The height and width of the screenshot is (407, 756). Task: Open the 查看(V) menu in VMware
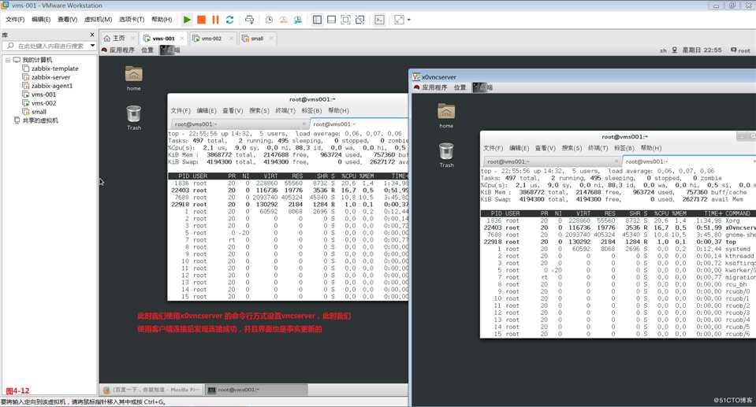pyautogui.click(x=68, y=19)
